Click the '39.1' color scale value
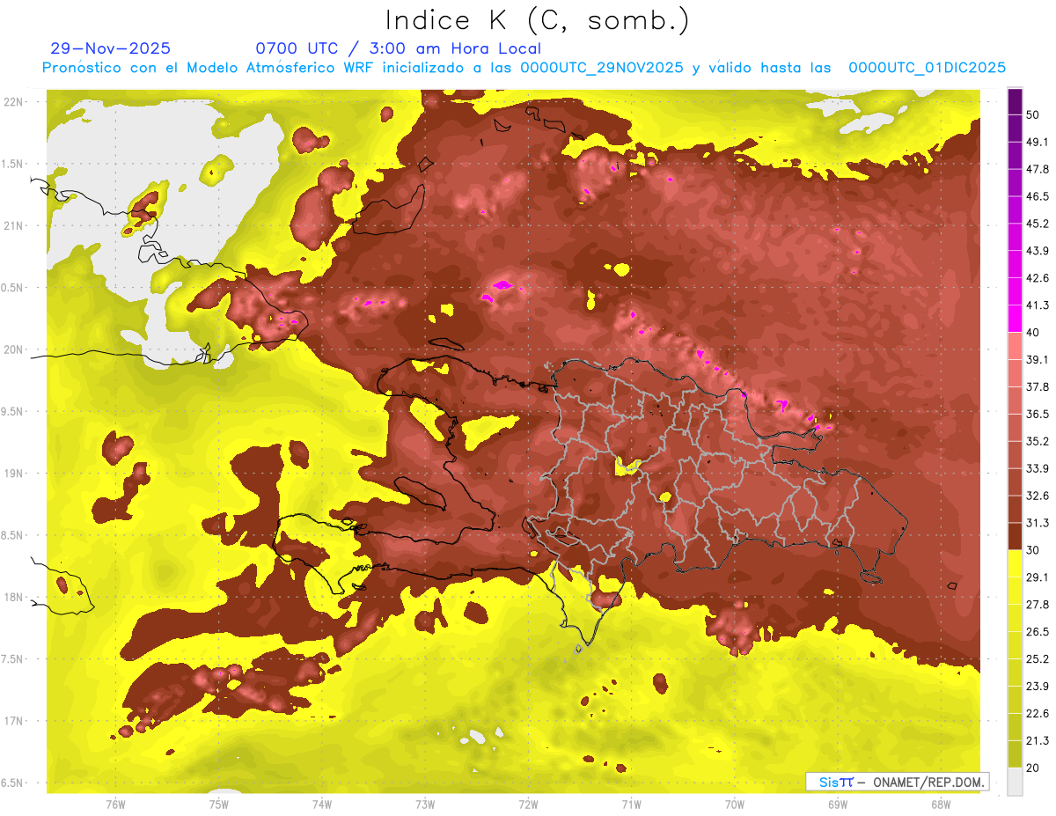Image resolution: width=1056 pixels, height=816 pixels. tap(1038, 359)
